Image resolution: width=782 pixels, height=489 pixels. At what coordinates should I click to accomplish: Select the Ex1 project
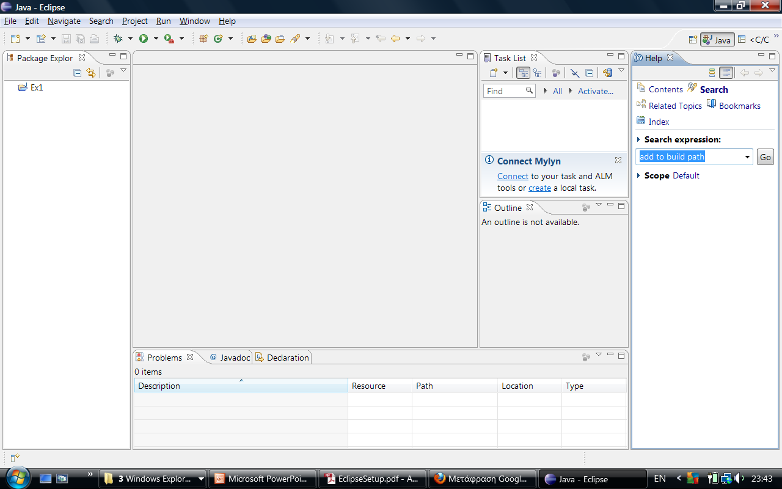pos(31,87)
